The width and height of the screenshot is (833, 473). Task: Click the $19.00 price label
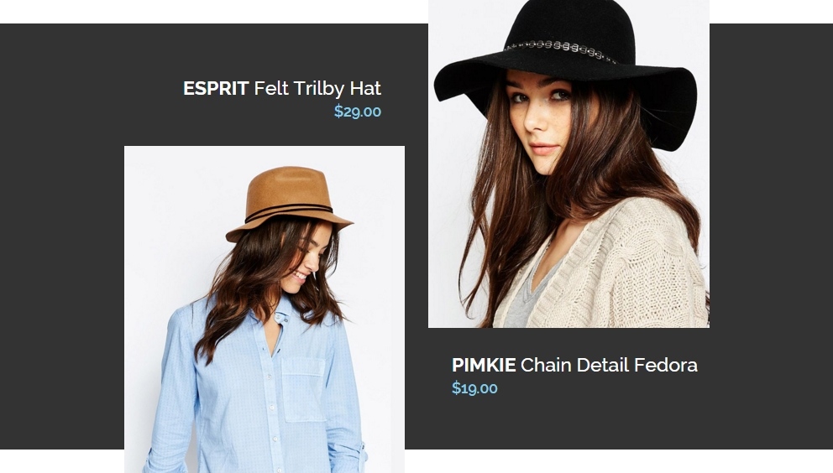(474, 388)
